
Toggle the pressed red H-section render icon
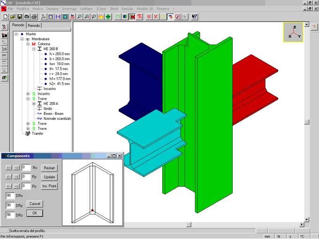(x=132, y=17)
